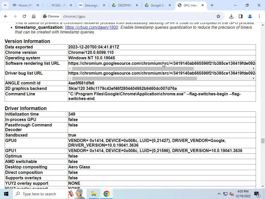Open the muted volume tray icon
Viewport: 265px width, 199px height.
click(x=232, y=194)
